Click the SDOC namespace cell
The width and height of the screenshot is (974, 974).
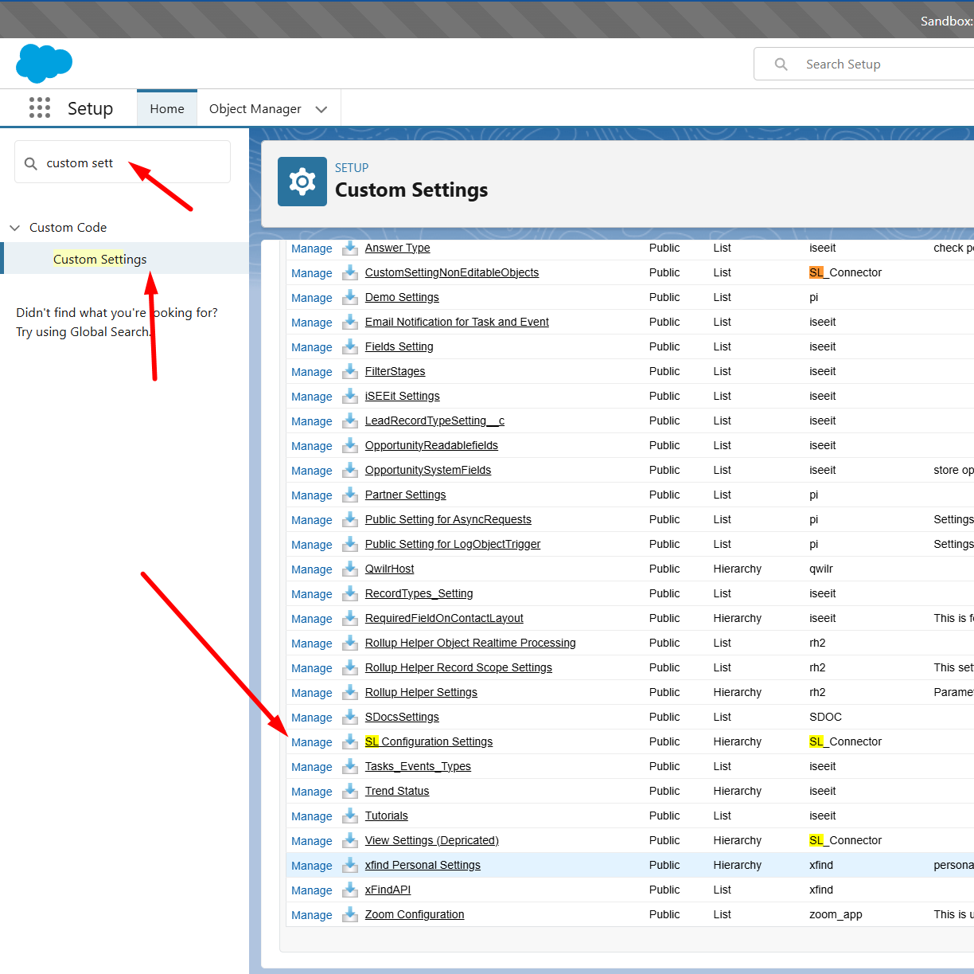click(x=825, y=717)
